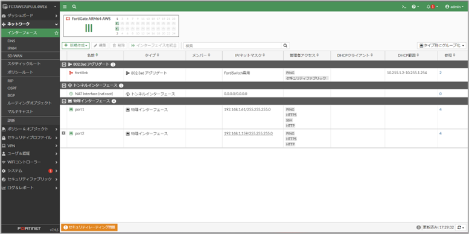Viewport: 469px width, 234px height.
Task: Expand WiFiコントローラー menu
Action: point(30,162)
